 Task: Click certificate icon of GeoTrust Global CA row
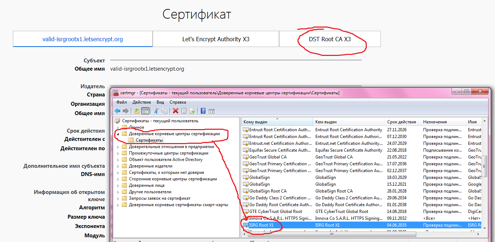tap(246, 157)
